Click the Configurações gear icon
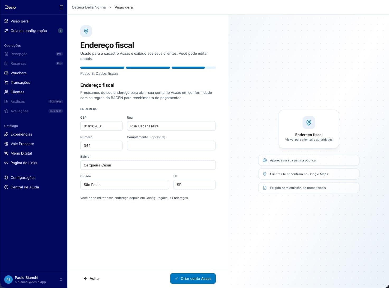 (6, 178)
